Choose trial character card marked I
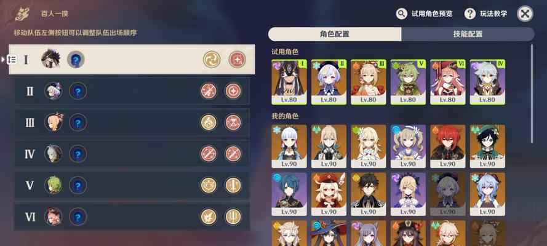Image resolution: width=547 pixels, height=246 pixels. pos(289,82)
